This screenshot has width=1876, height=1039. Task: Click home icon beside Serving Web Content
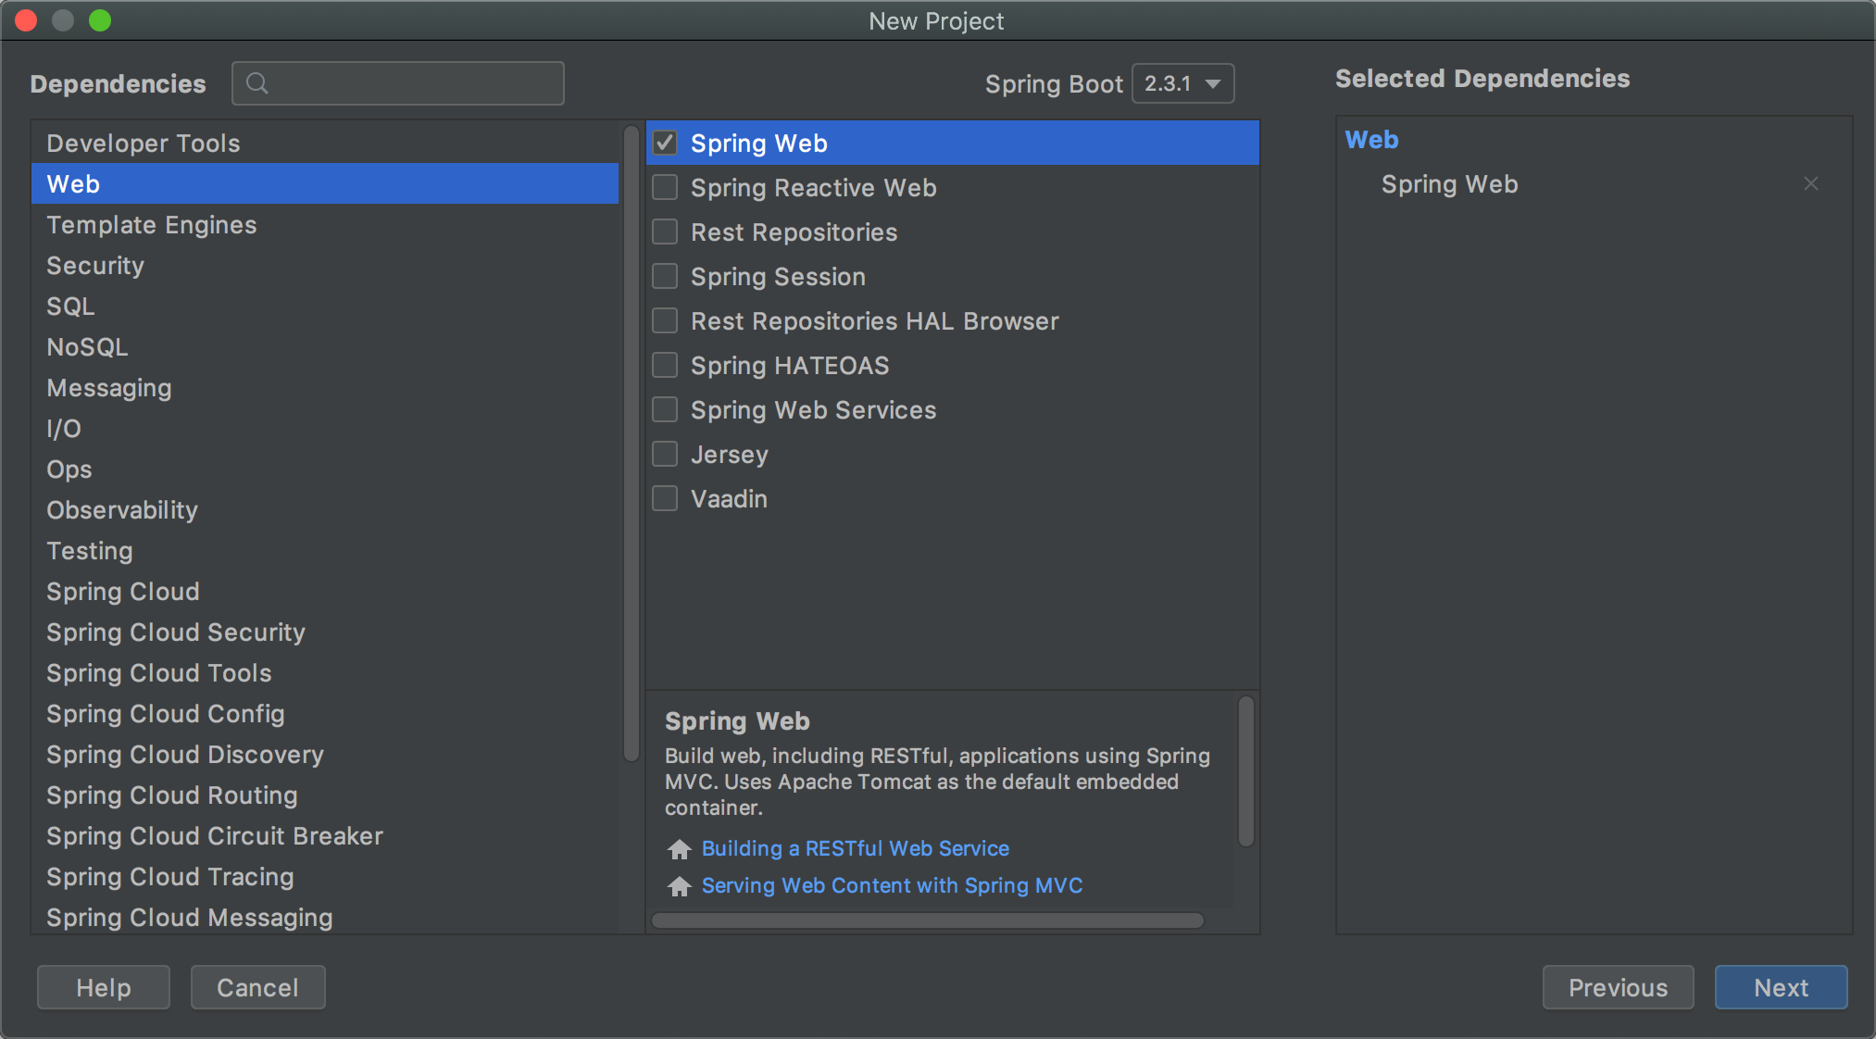coord(680,886)
